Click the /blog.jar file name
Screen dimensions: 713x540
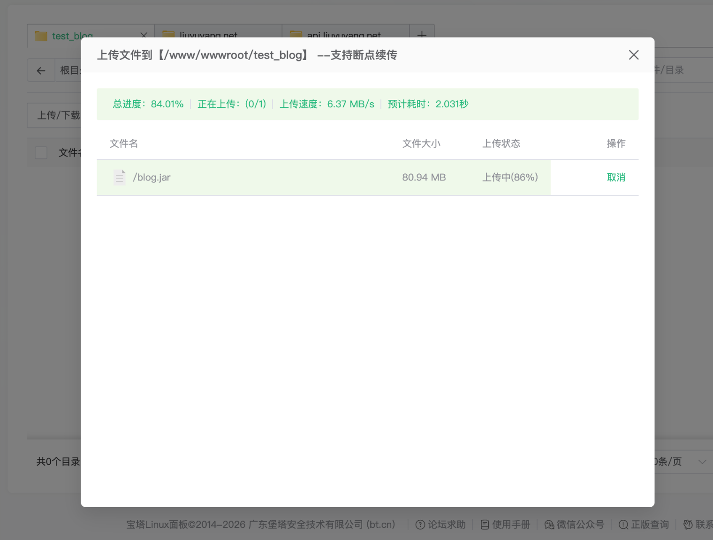coord(152,178)
